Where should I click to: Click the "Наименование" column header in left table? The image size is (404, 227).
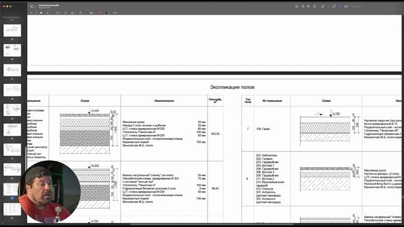[164, 101]
